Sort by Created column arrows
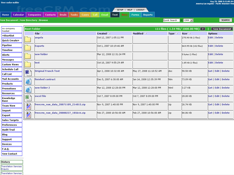 tap(109, 34)
